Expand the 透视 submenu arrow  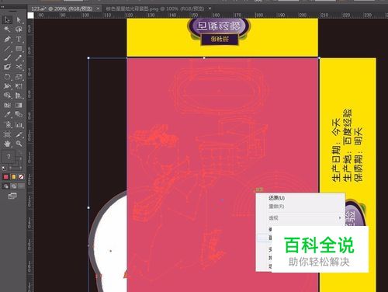tap(340, 218)
